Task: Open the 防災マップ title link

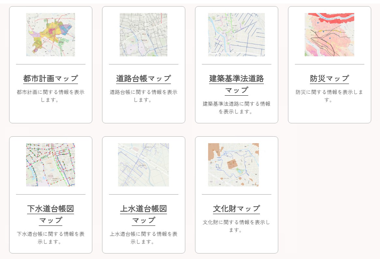Action: [329, 78]
